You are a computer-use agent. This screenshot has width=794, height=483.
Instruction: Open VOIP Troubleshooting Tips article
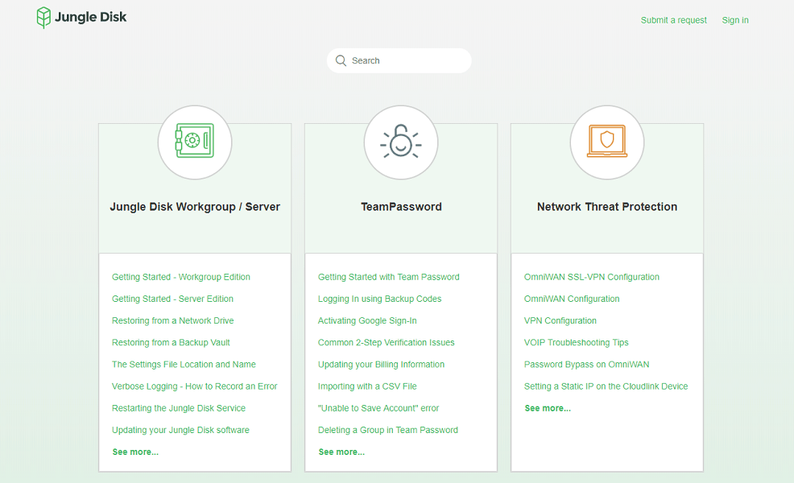[x=577, y=342]
